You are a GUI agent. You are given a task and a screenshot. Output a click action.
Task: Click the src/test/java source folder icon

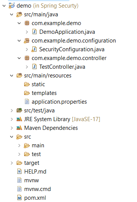point(19,110)
